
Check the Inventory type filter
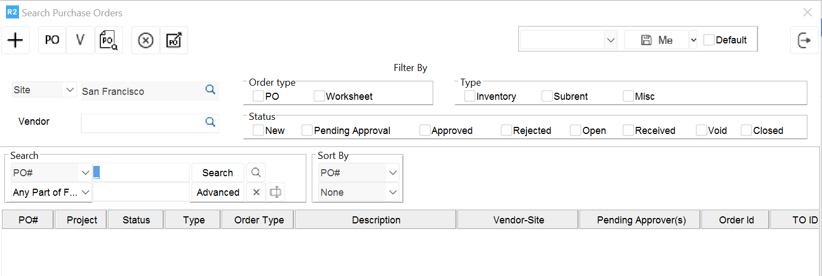[470, 96]
